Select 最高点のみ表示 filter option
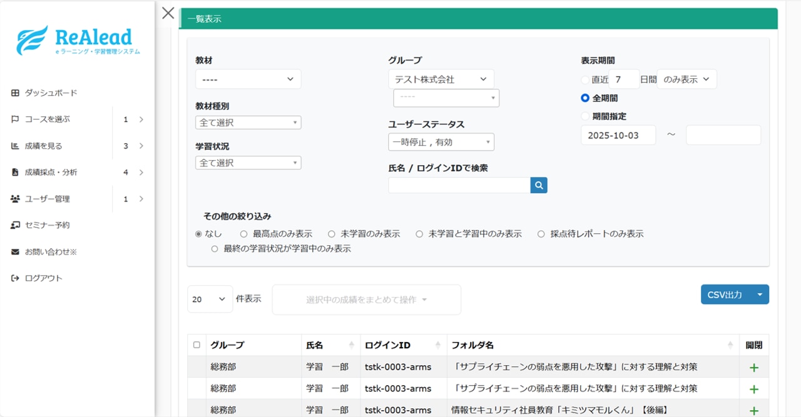 click(x=244, y=234)
